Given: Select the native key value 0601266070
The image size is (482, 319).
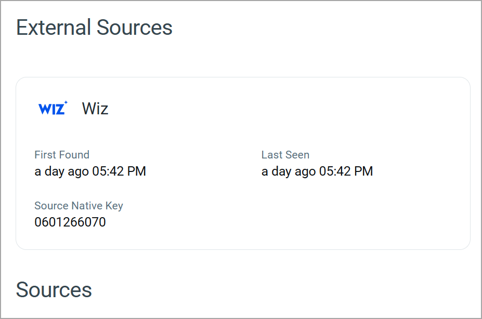Looking at the screenshot, I should (70, 222).
